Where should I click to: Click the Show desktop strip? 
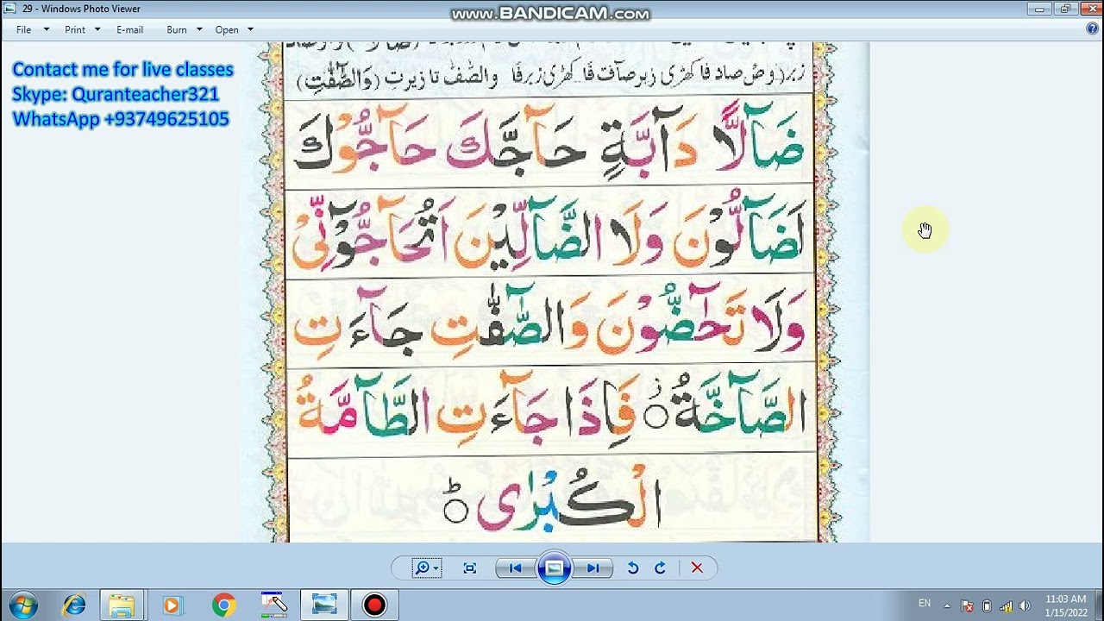coord(1098,605)
